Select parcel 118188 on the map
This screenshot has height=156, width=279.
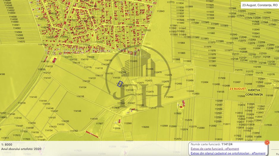click(269, 96)
